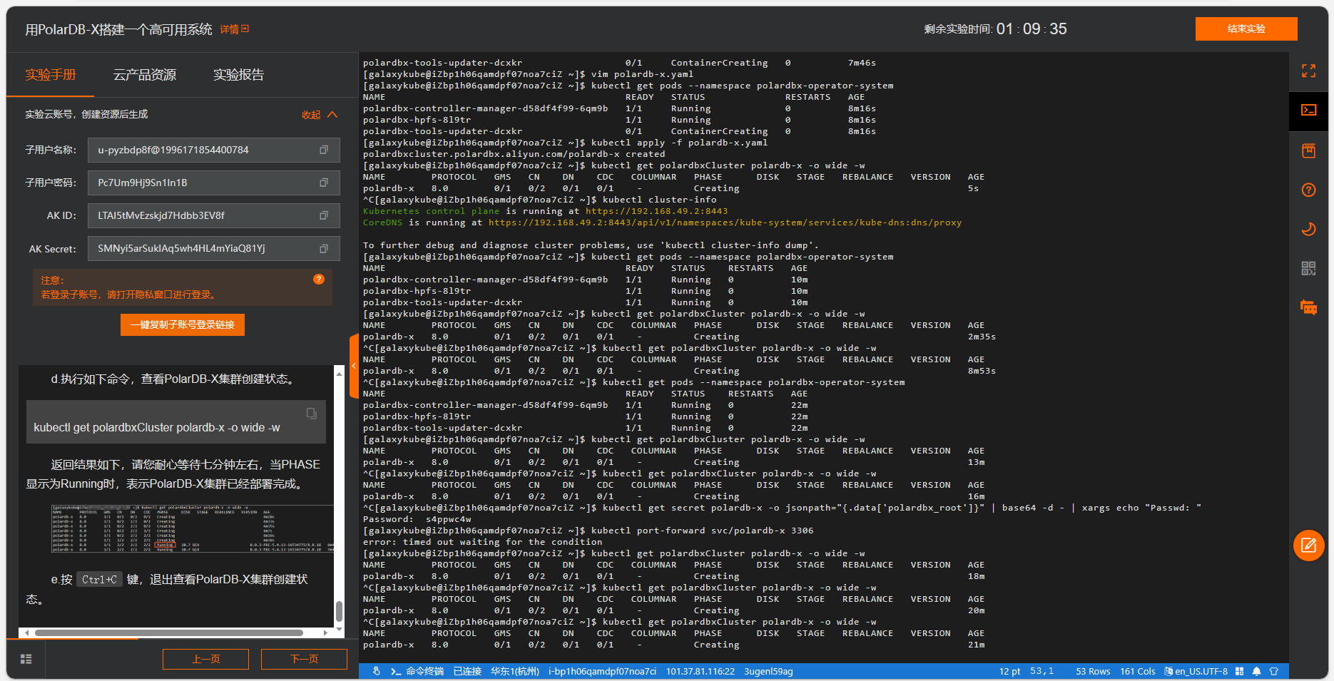Click the 101.37.81.116:22 address in the status bar
This screenshot has height=681, width=1334.
[x=700, y=671]
